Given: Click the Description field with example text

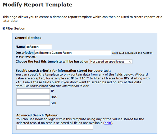Looking at the screenshot, I should coord(73,53).
